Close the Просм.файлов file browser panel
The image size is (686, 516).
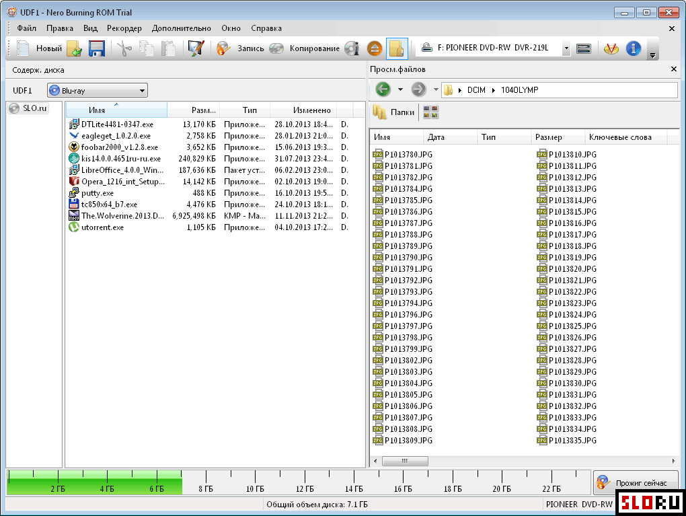point(674,69)
